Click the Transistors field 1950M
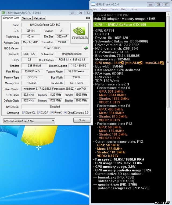Viewport: 172px width, 205px height. pos(62,42)
